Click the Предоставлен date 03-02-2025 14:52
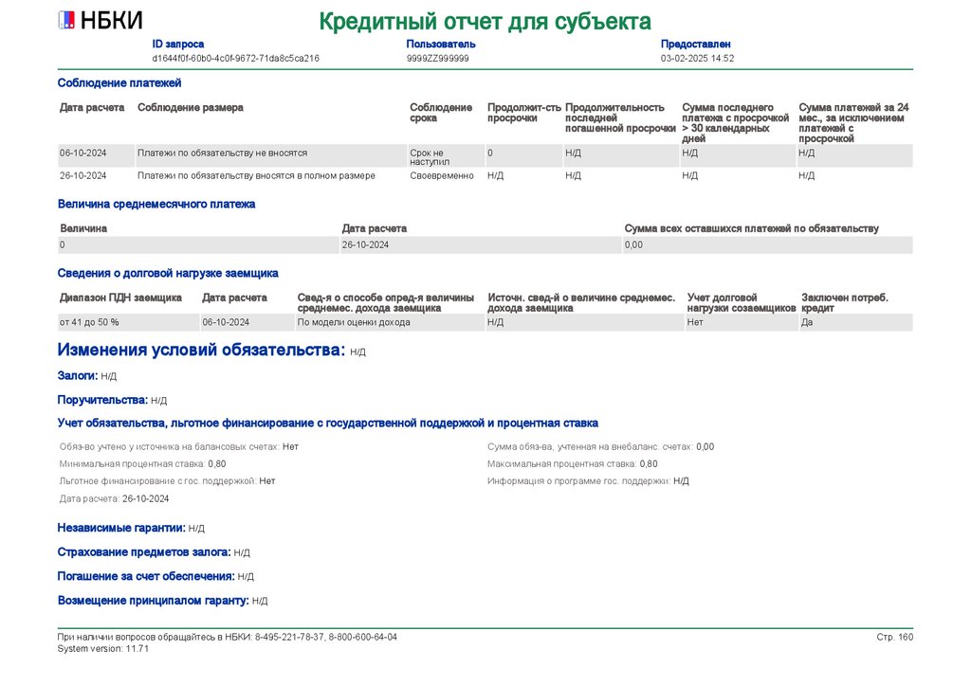 (697, 59)
